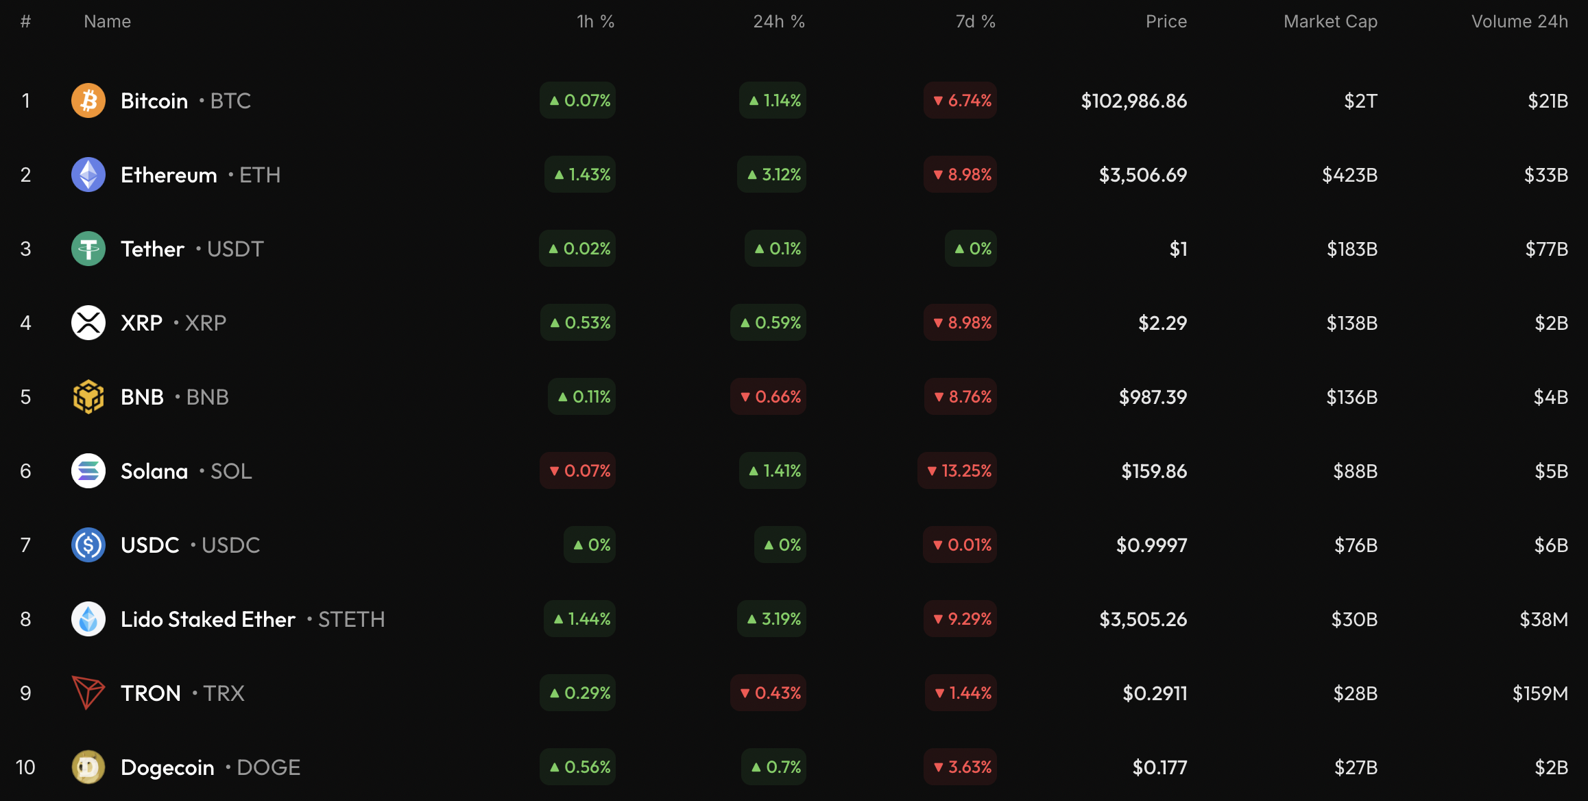Click the Tether coin icon
The height and width of the screenshot is (801, 1588).
click(x=88, y=249)
